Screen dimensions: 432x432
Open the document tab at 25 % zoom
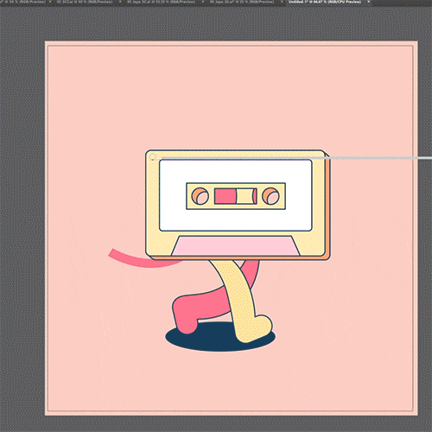click(x=241, y=2)
